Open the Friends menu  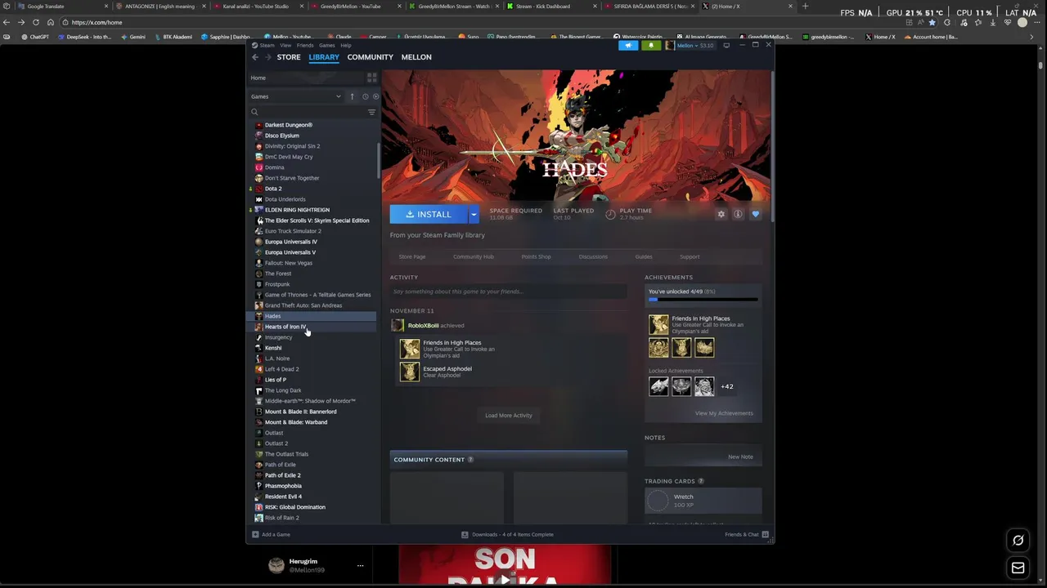pyautogui.click(x=305, y=46)
